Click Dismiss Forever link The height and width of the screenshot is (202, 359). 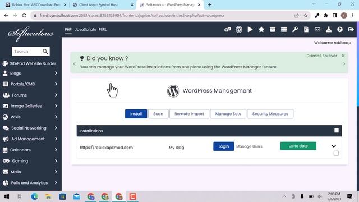(x=321, y=56)
